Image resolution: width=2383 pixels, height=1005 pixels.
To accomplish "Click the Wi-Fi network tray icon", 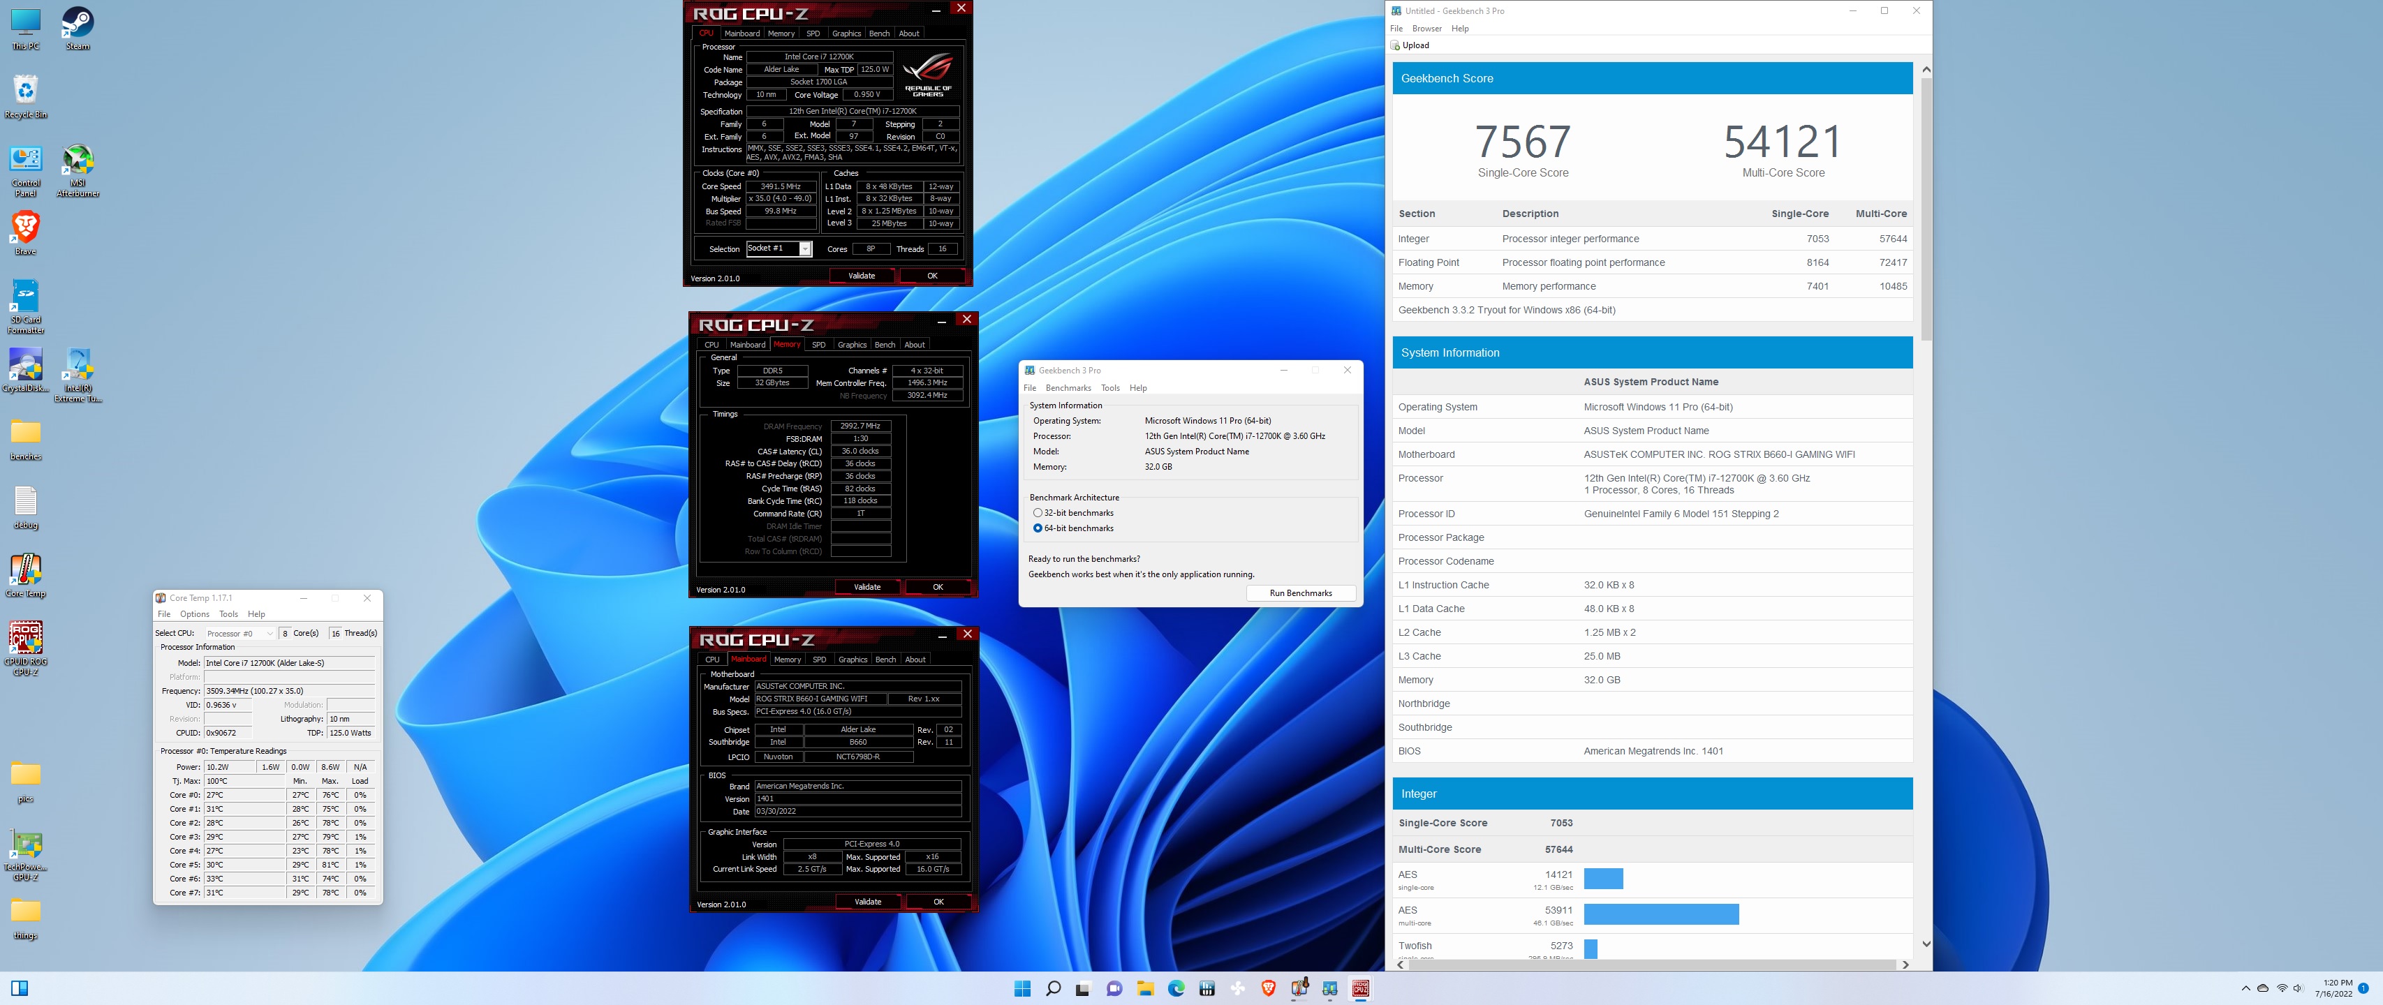I will click(x=2281, y=988).
